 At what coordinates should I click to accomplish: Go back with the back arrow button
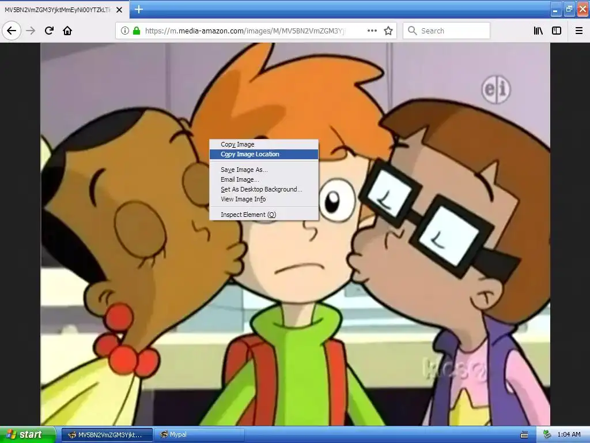12,31
